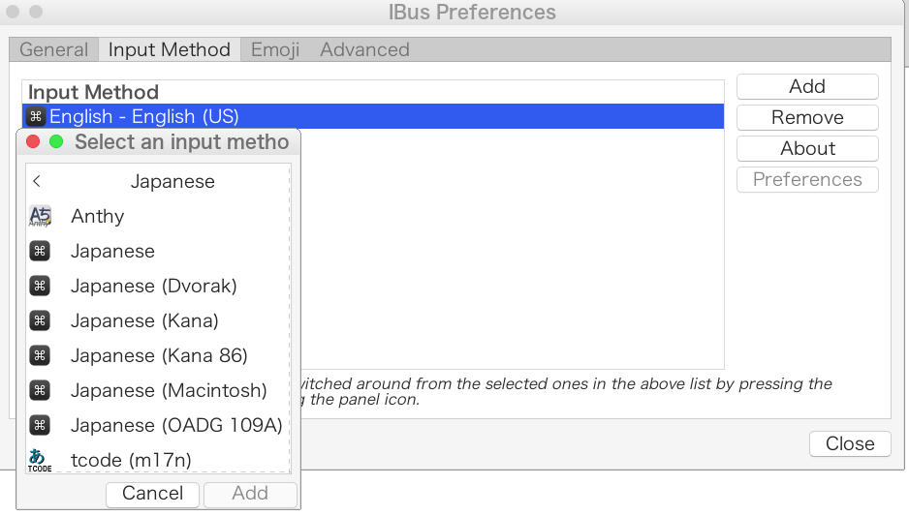
Task: Open the Emoji tab
Action: (x=275, y=49)
